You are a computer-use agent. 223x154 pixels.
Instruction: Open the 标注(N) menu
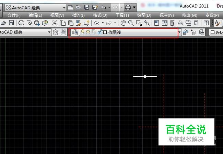tap(166, 15)
